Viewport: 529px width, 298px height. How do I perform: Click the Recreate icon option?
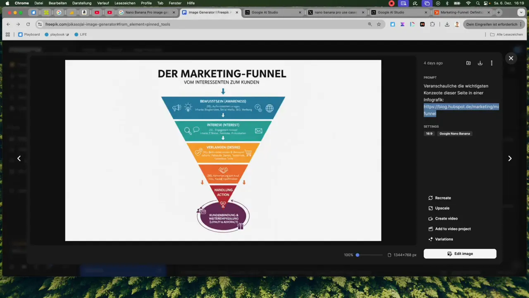click(431, 198)
